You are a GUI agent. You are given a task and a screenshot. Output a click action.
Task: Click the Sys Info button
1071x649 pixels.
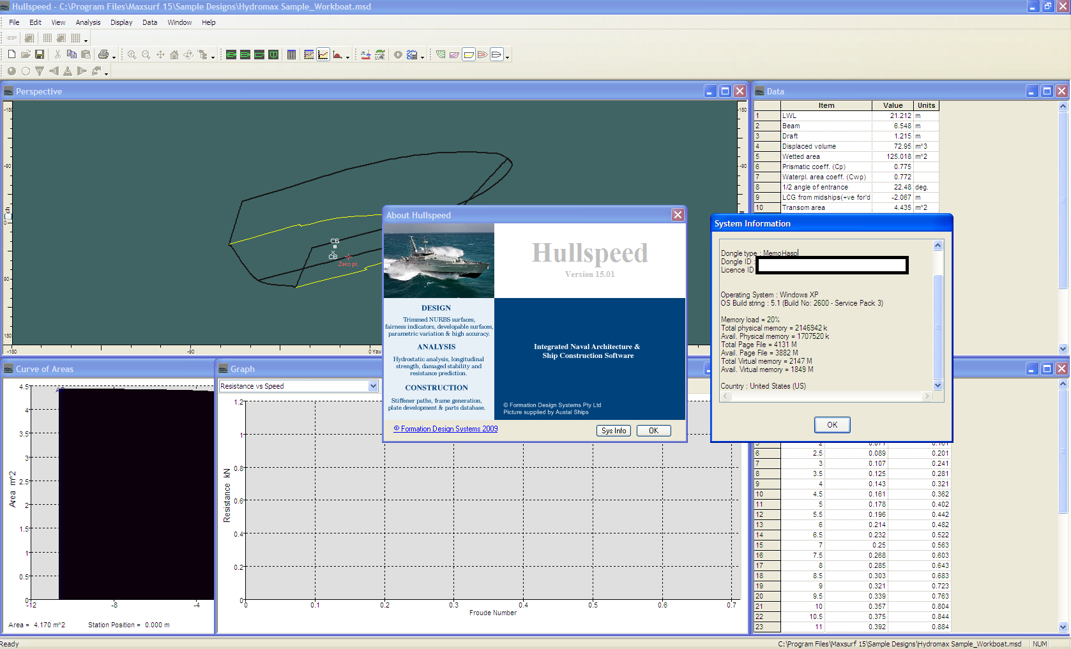[x=614, y=431]
